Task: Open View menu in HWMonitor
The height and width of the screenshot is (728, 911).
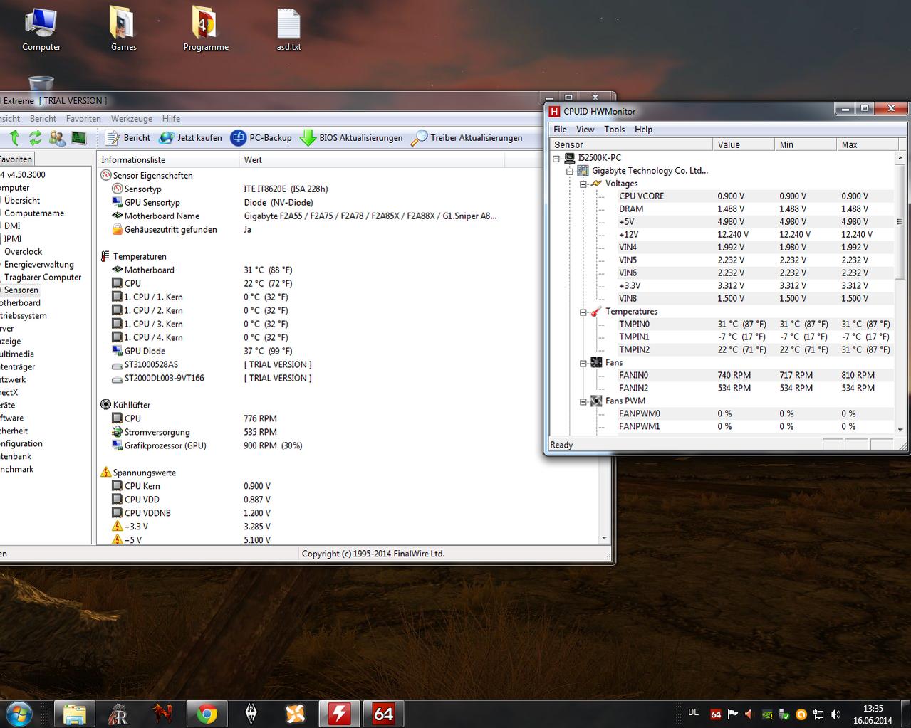Action: (585, 130)
